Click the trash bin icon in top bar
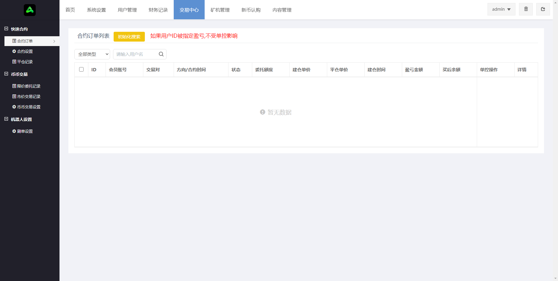 click(526, 9)
